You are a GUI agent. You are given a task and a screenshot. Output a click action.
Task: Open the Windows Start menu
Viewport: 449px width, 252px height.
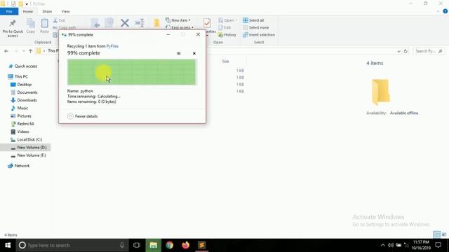pyautogui.click(x=8, y=245)
